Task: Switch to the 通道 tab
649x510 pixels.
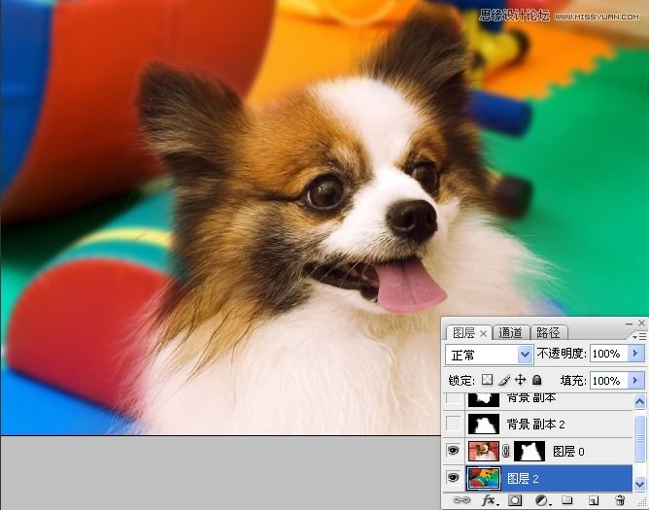Action: (x=510, y=333)
